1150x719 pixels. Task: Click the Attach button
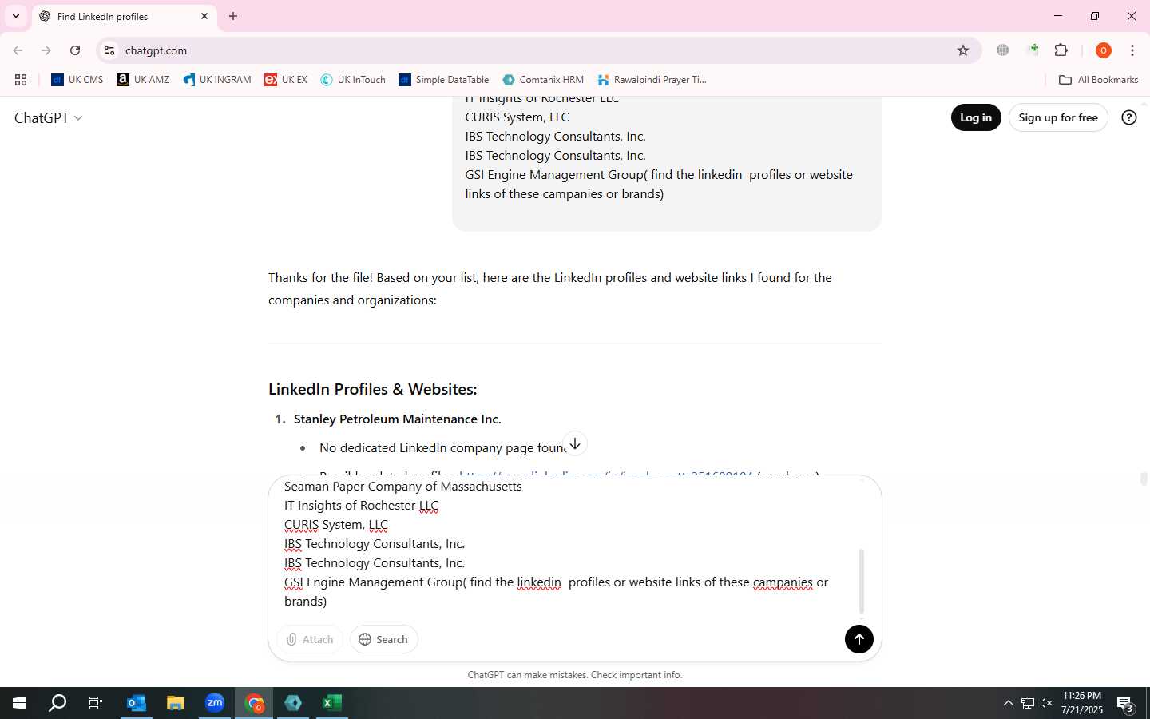[x=310, y=639]
